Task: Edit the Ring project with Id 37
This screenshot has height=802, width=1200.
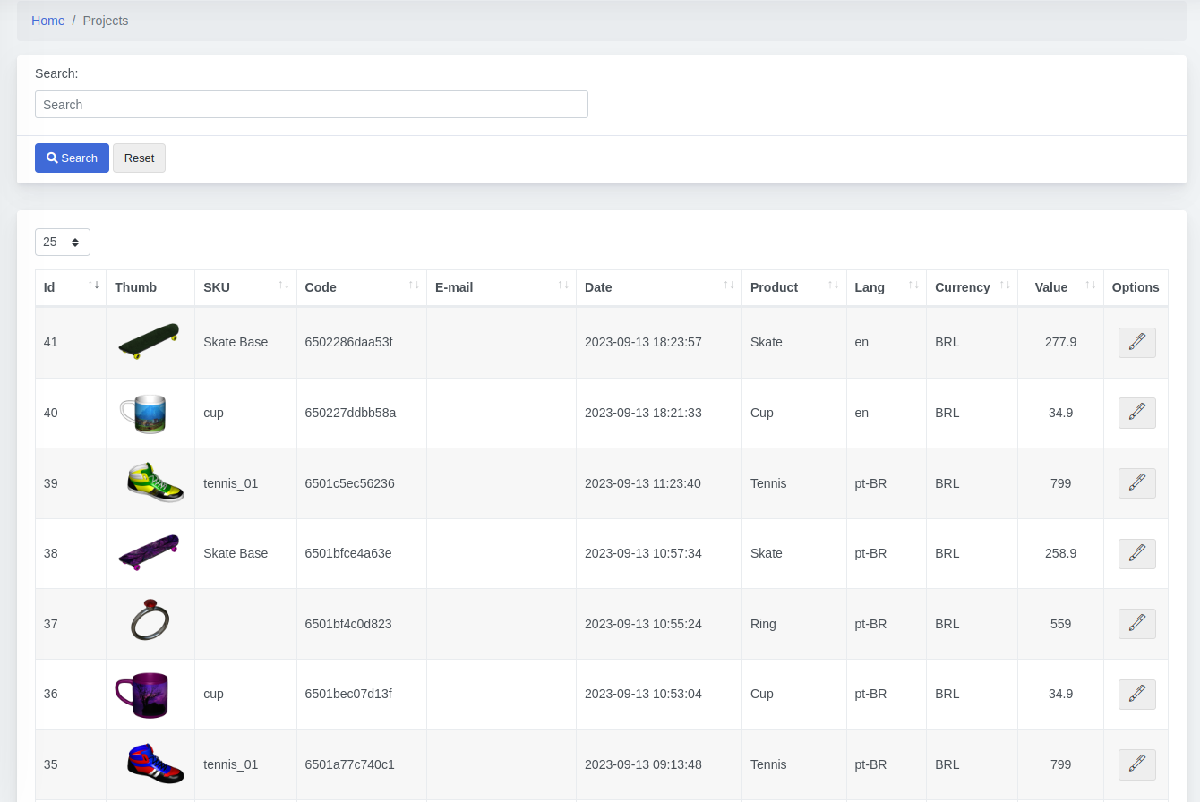Action: pos(1136,624)
